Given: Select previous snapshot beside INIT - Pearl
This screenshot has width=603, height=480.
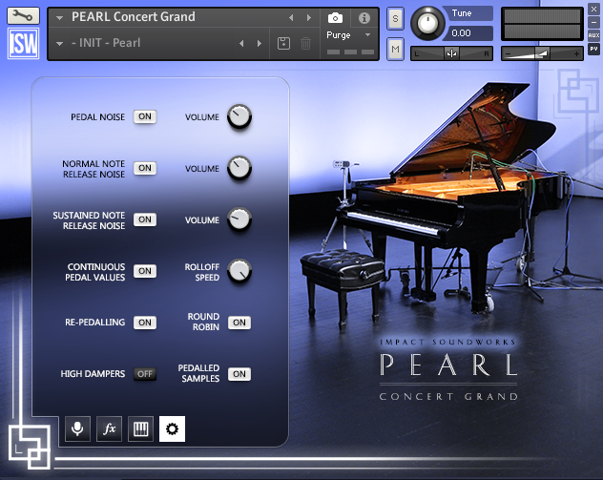Looking at the screenshot, I should [241, 44].
